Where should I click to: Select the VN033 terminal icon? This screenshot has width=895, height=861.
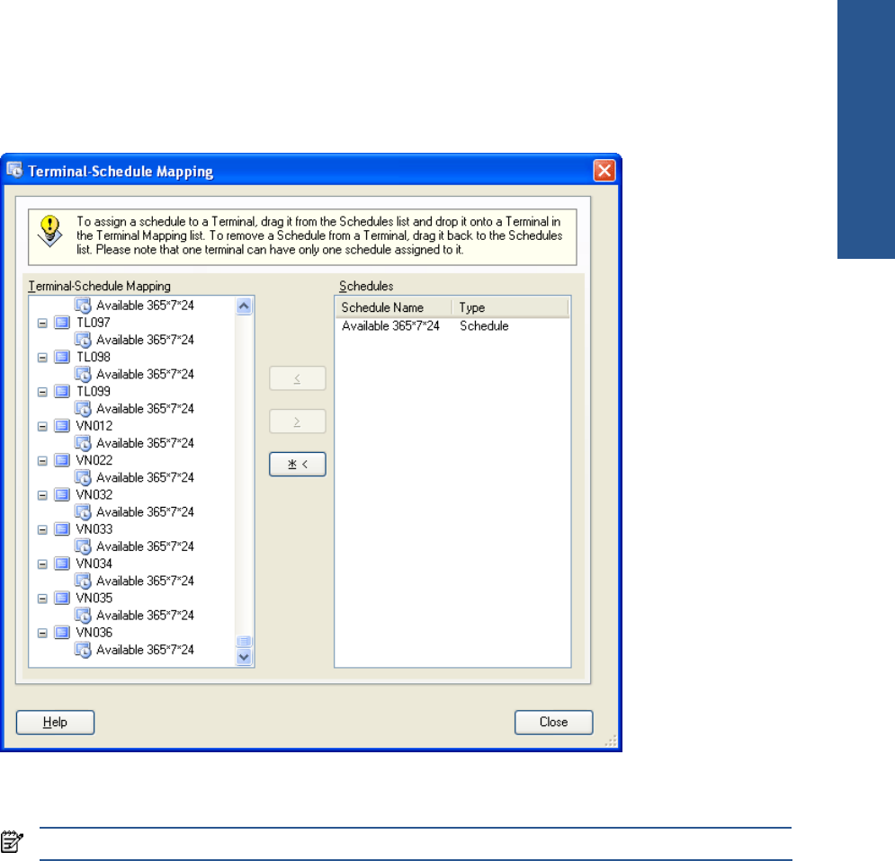tap(62, 529)
